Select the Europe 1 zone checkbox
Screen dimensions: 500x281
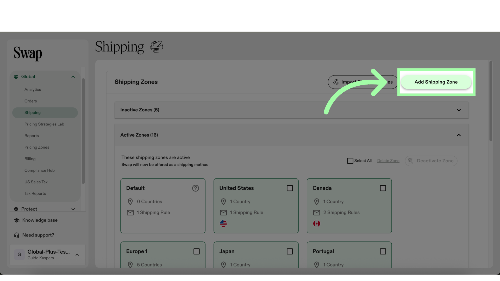click(197, 251)
